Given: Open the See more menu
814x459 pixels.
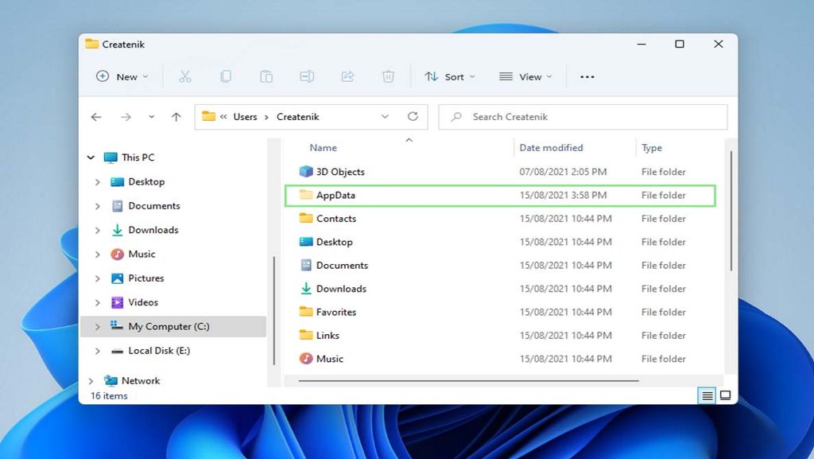Looking at the screenshot, I should 587,76.
